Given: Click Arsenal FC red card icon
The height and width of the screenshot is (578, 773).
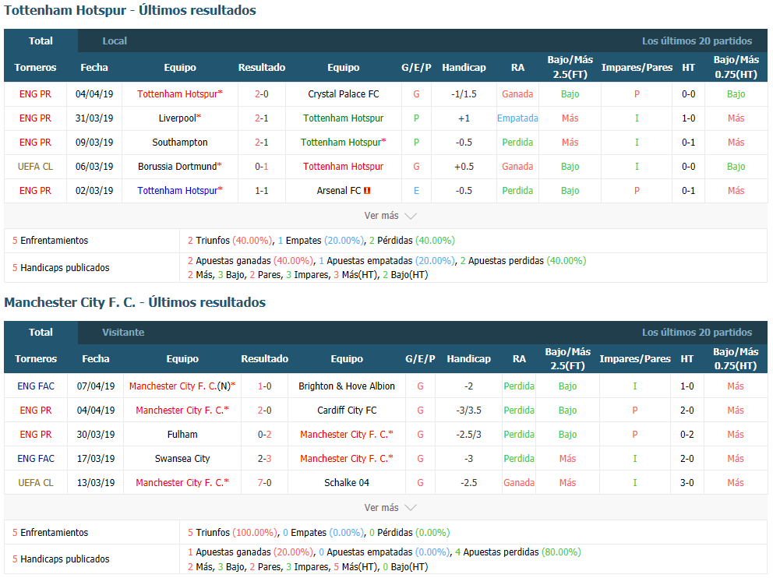Looking at the screenshot, I should pyautogui.click(x=367, y=191).
